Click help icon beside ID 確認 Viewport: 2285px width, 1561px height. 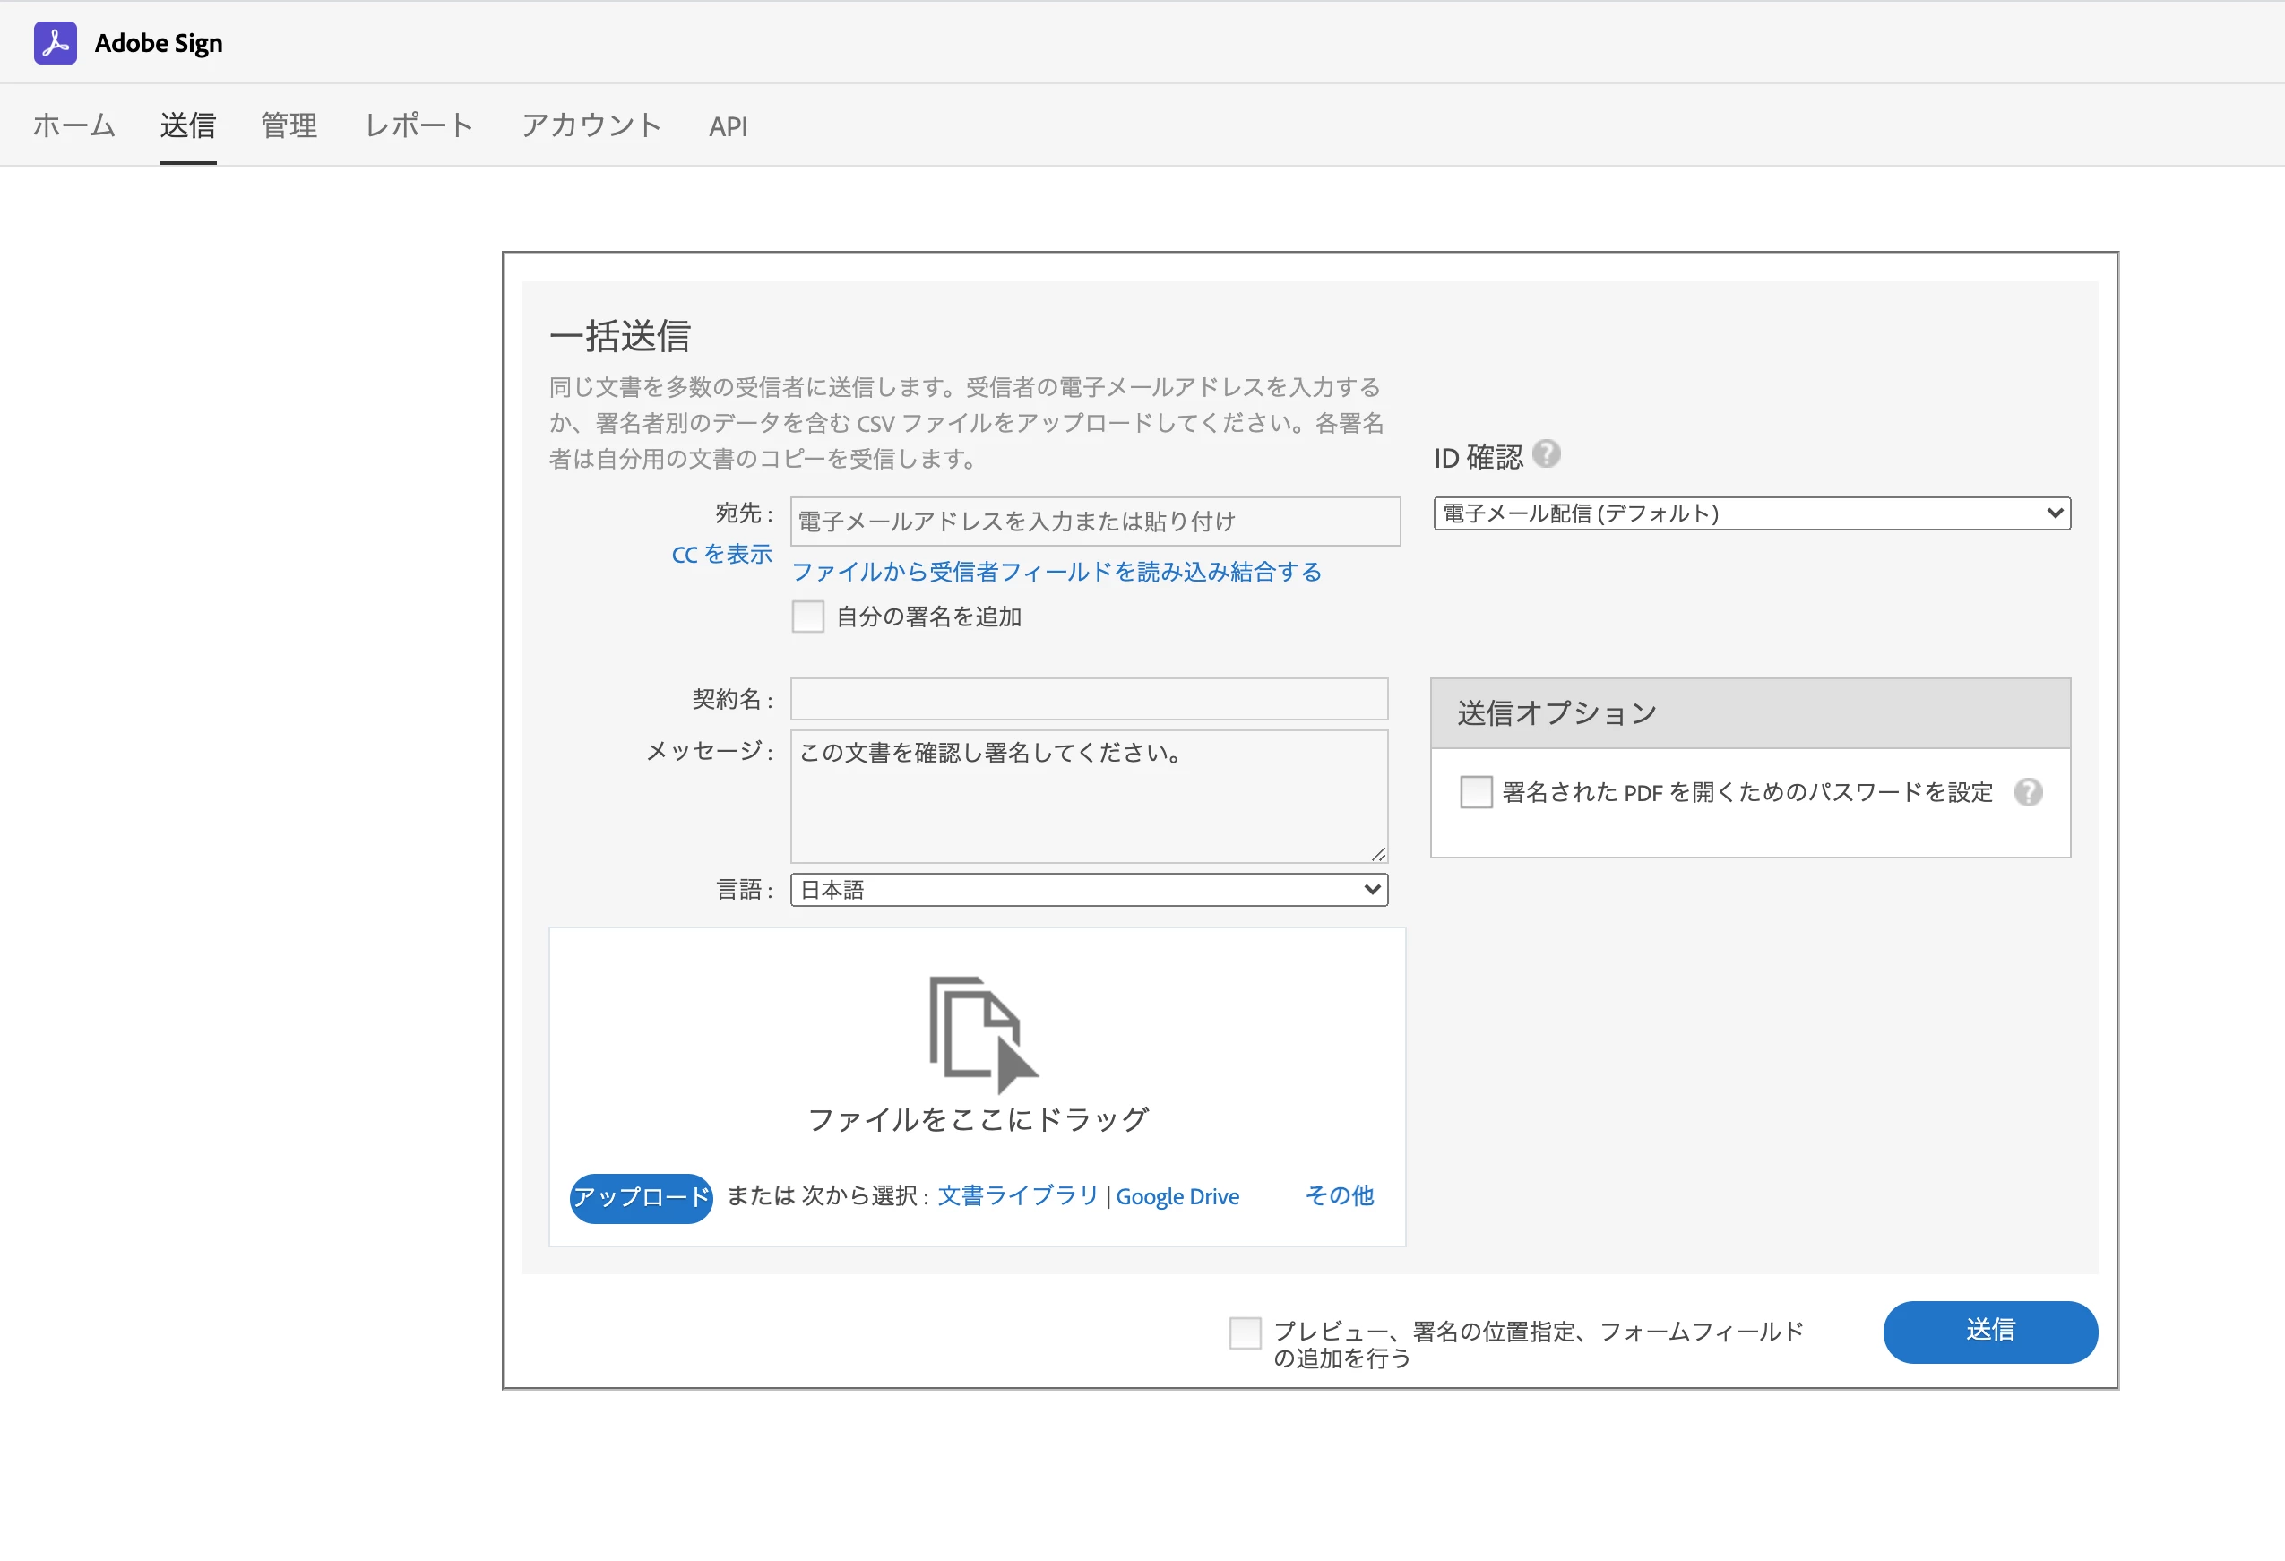[x=1546, y=454]
